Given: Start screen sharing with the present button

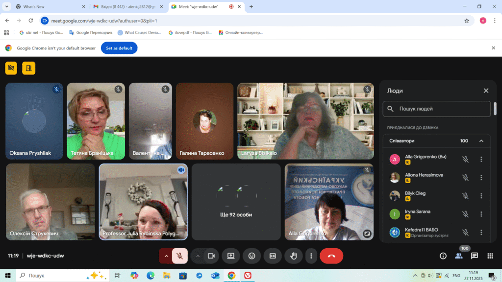Looking at the screenshot, I should point(230,256).
